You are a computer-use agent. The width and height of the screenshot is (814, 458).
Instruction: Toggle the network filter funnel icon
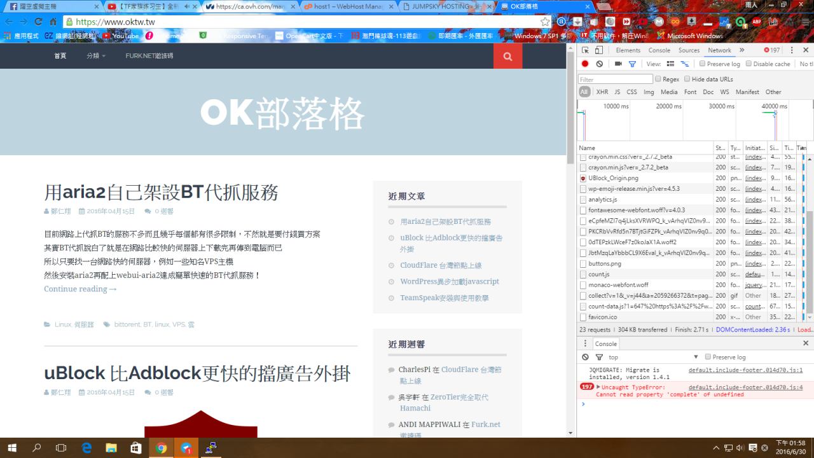coord(632,64)
